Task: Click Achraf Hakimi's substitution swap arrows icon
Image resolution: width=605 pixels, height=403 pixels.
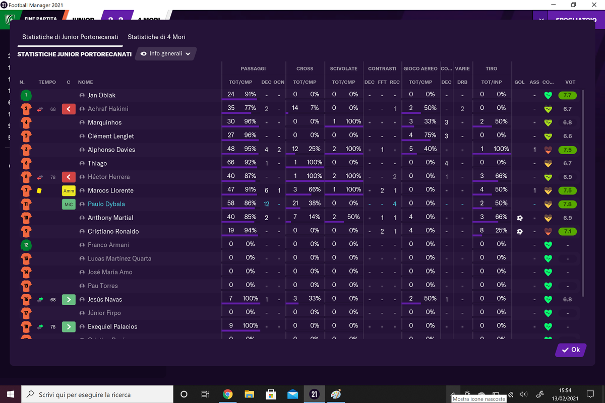Action: (x=40, y=109)
